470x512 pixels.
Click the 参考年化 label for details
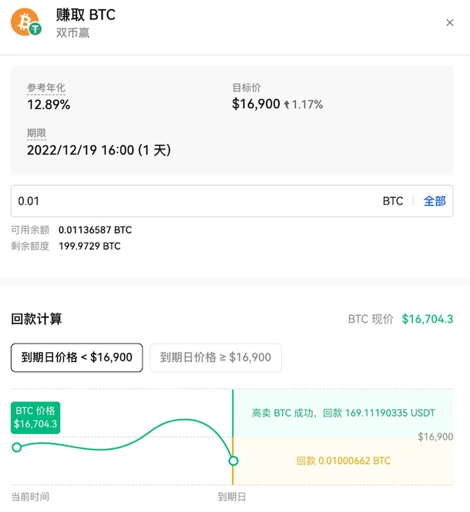tap(46, 88)
